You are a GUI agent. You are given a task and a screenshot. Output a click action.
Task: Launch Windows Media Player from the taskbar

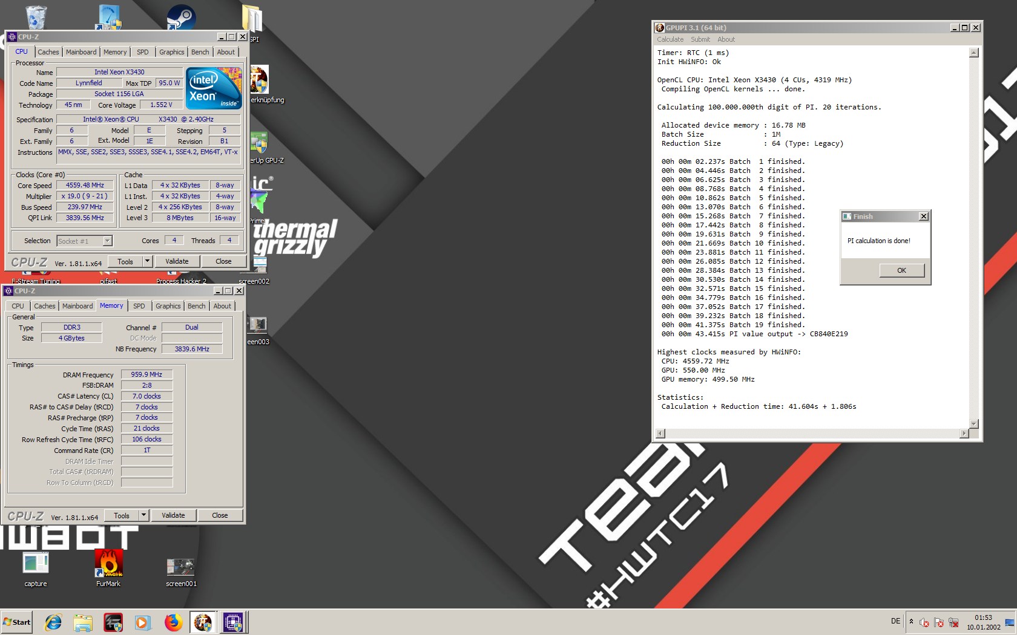pos(142,622)
